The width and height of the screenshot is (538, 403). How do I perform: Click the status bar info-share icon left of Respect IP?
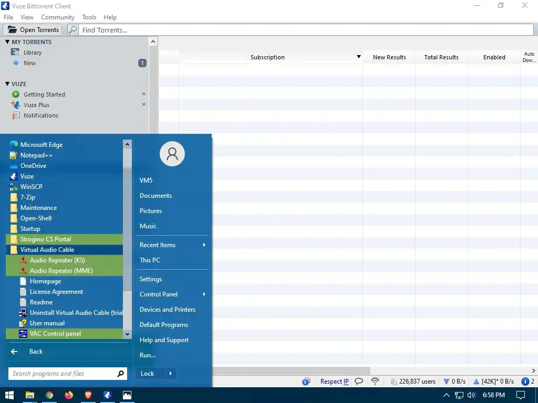coord(306,381)
